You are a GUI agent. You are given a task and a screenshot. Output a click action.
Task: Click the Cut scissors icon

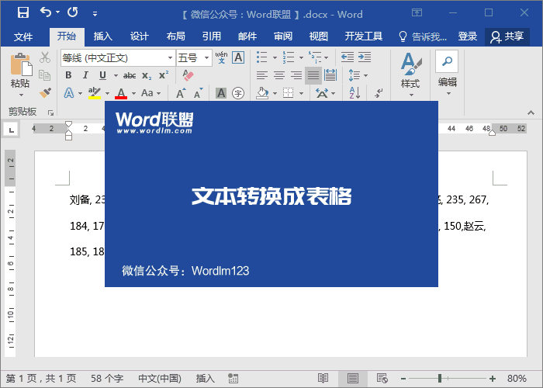point(45,57)
